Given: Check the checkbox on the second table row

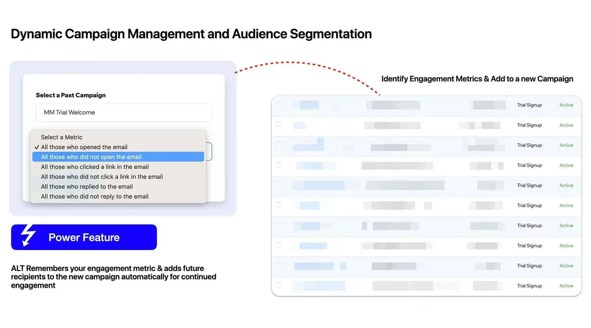Looking at the screenshot, I should pyautogui.click(x=279, y=125).
